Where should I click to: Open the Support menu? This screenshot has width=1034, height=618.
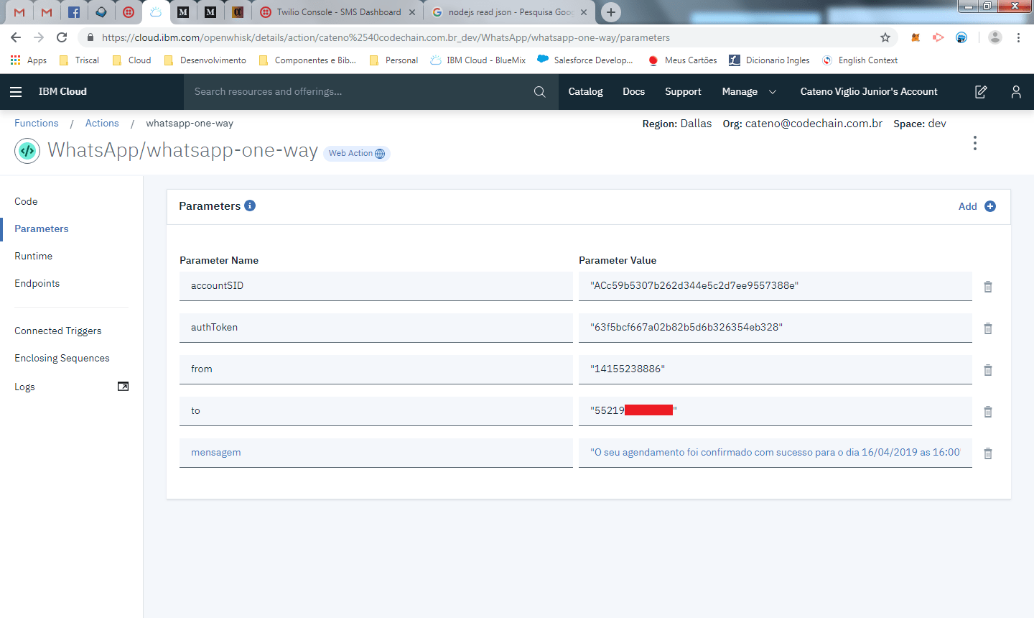683,91
